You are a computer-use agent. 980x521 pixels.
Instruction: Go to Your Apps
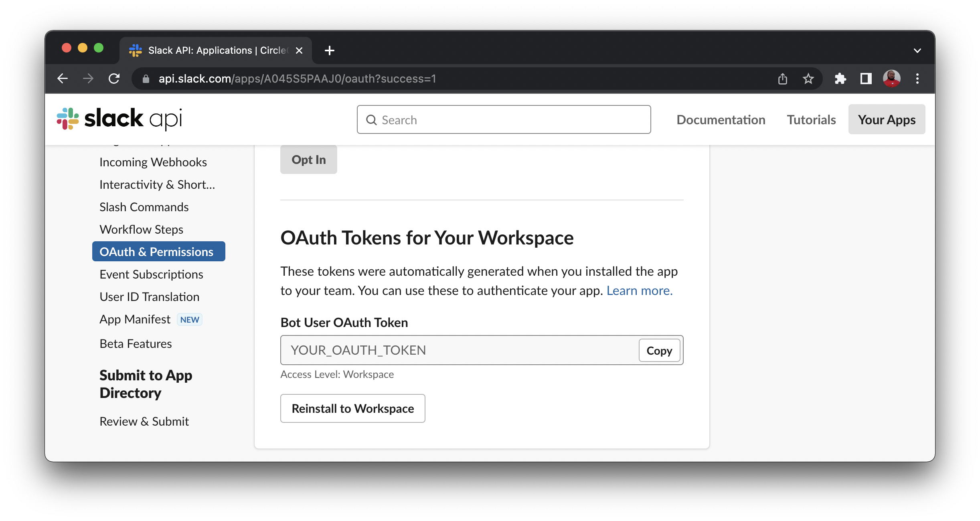coord(886,119)
